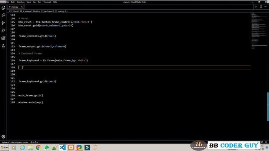Open the Selection menu
This screenshot has width=269, height=151.
coord(21,2)
